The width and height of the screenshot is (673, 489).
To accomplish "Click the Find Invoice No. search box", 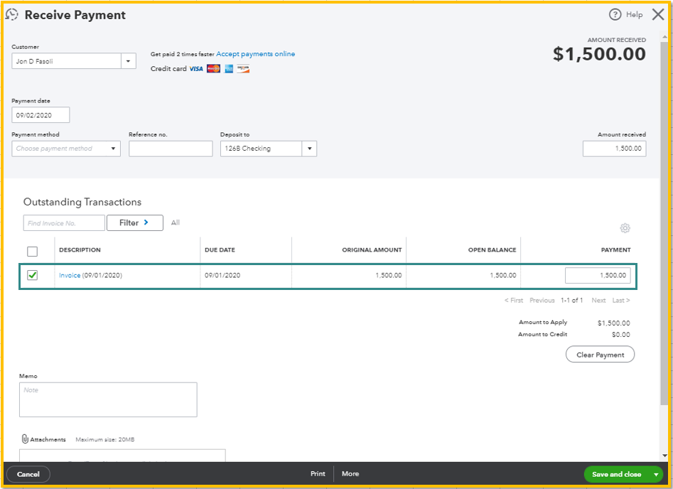I will tap(64, 222).
